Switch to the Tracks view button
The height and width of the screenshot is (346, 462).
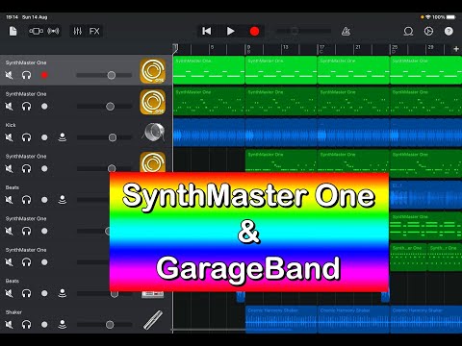pyautogui.click(x=37, y=32)
